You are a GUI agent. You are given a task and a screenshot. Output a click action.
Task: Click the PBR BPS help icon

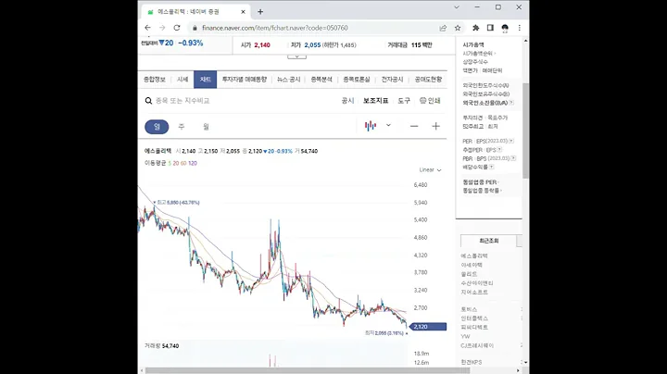(x=513, y=158)
